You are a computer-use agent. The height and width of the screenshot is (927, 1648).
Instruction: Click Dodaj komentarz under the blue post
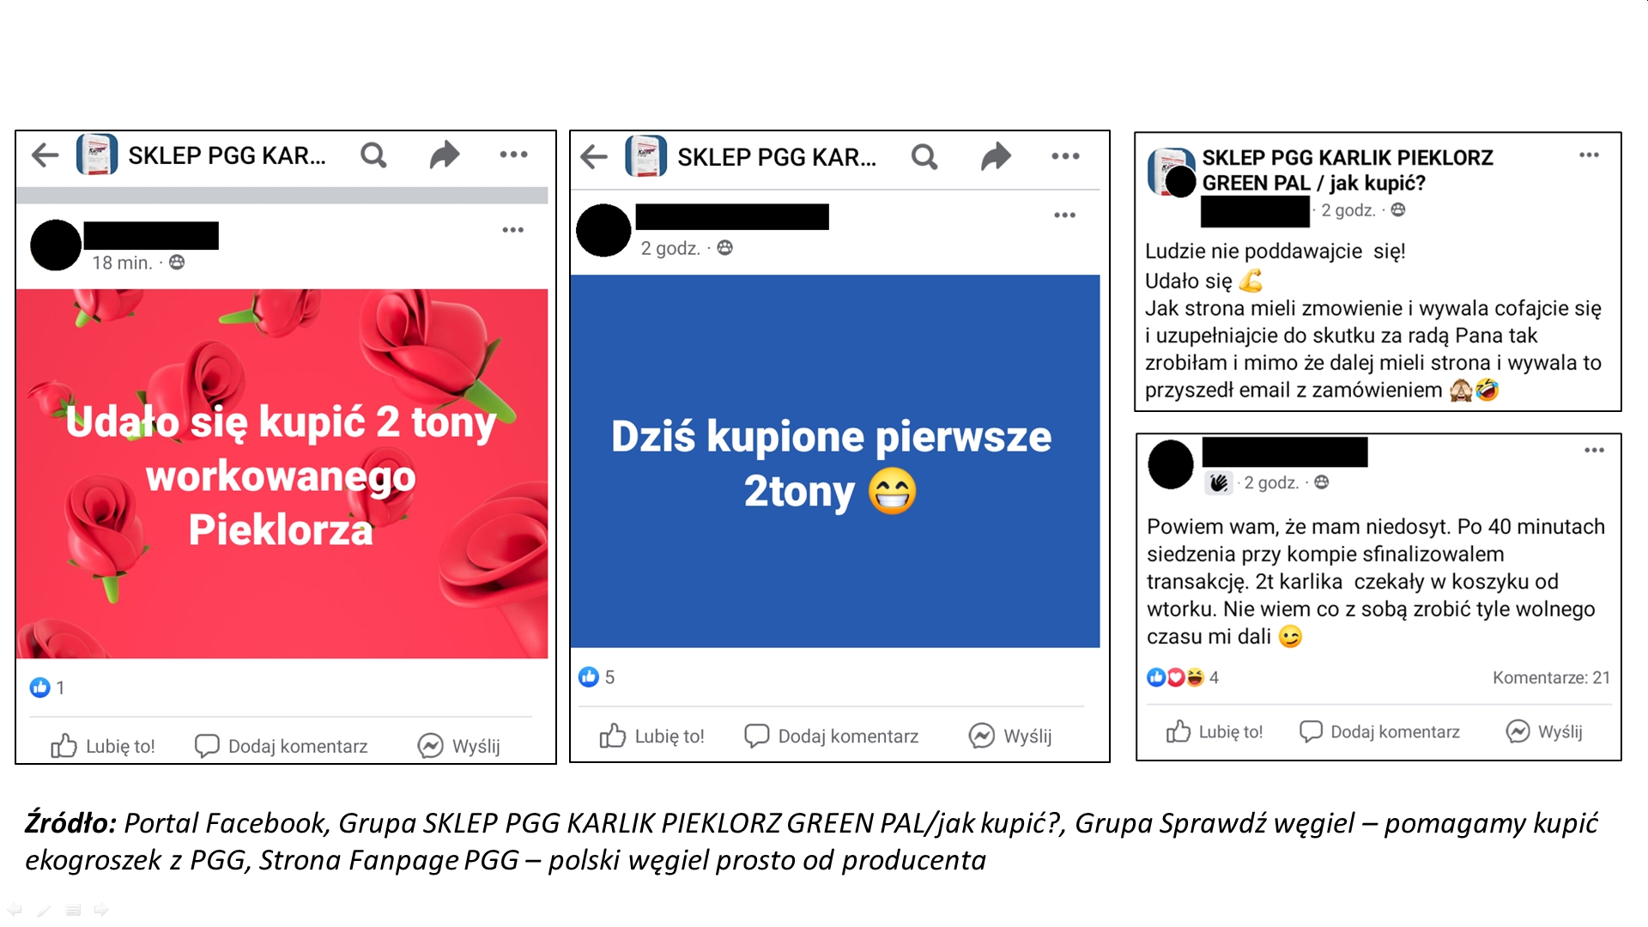(832, 736)
